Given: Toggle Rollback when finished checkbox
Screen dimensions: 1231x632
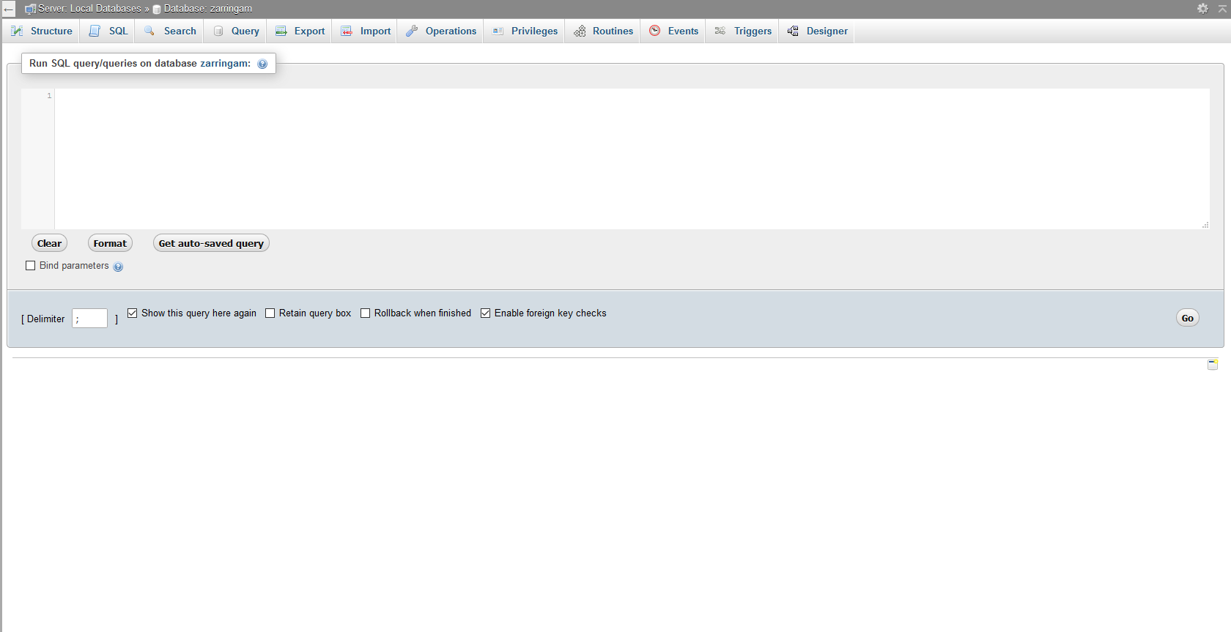Looking at the screenshot, I should (365, 313).
